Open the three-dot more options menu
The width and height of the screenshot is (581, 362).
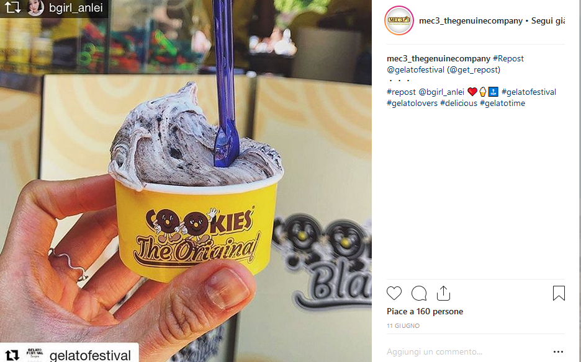(x=558, y=351)
